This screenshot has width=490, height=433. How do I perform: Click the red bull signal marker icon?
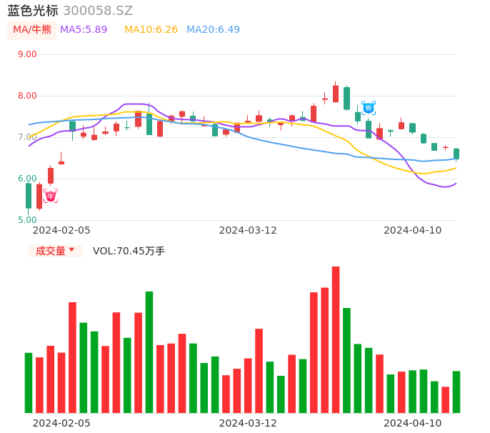(50, 196)
